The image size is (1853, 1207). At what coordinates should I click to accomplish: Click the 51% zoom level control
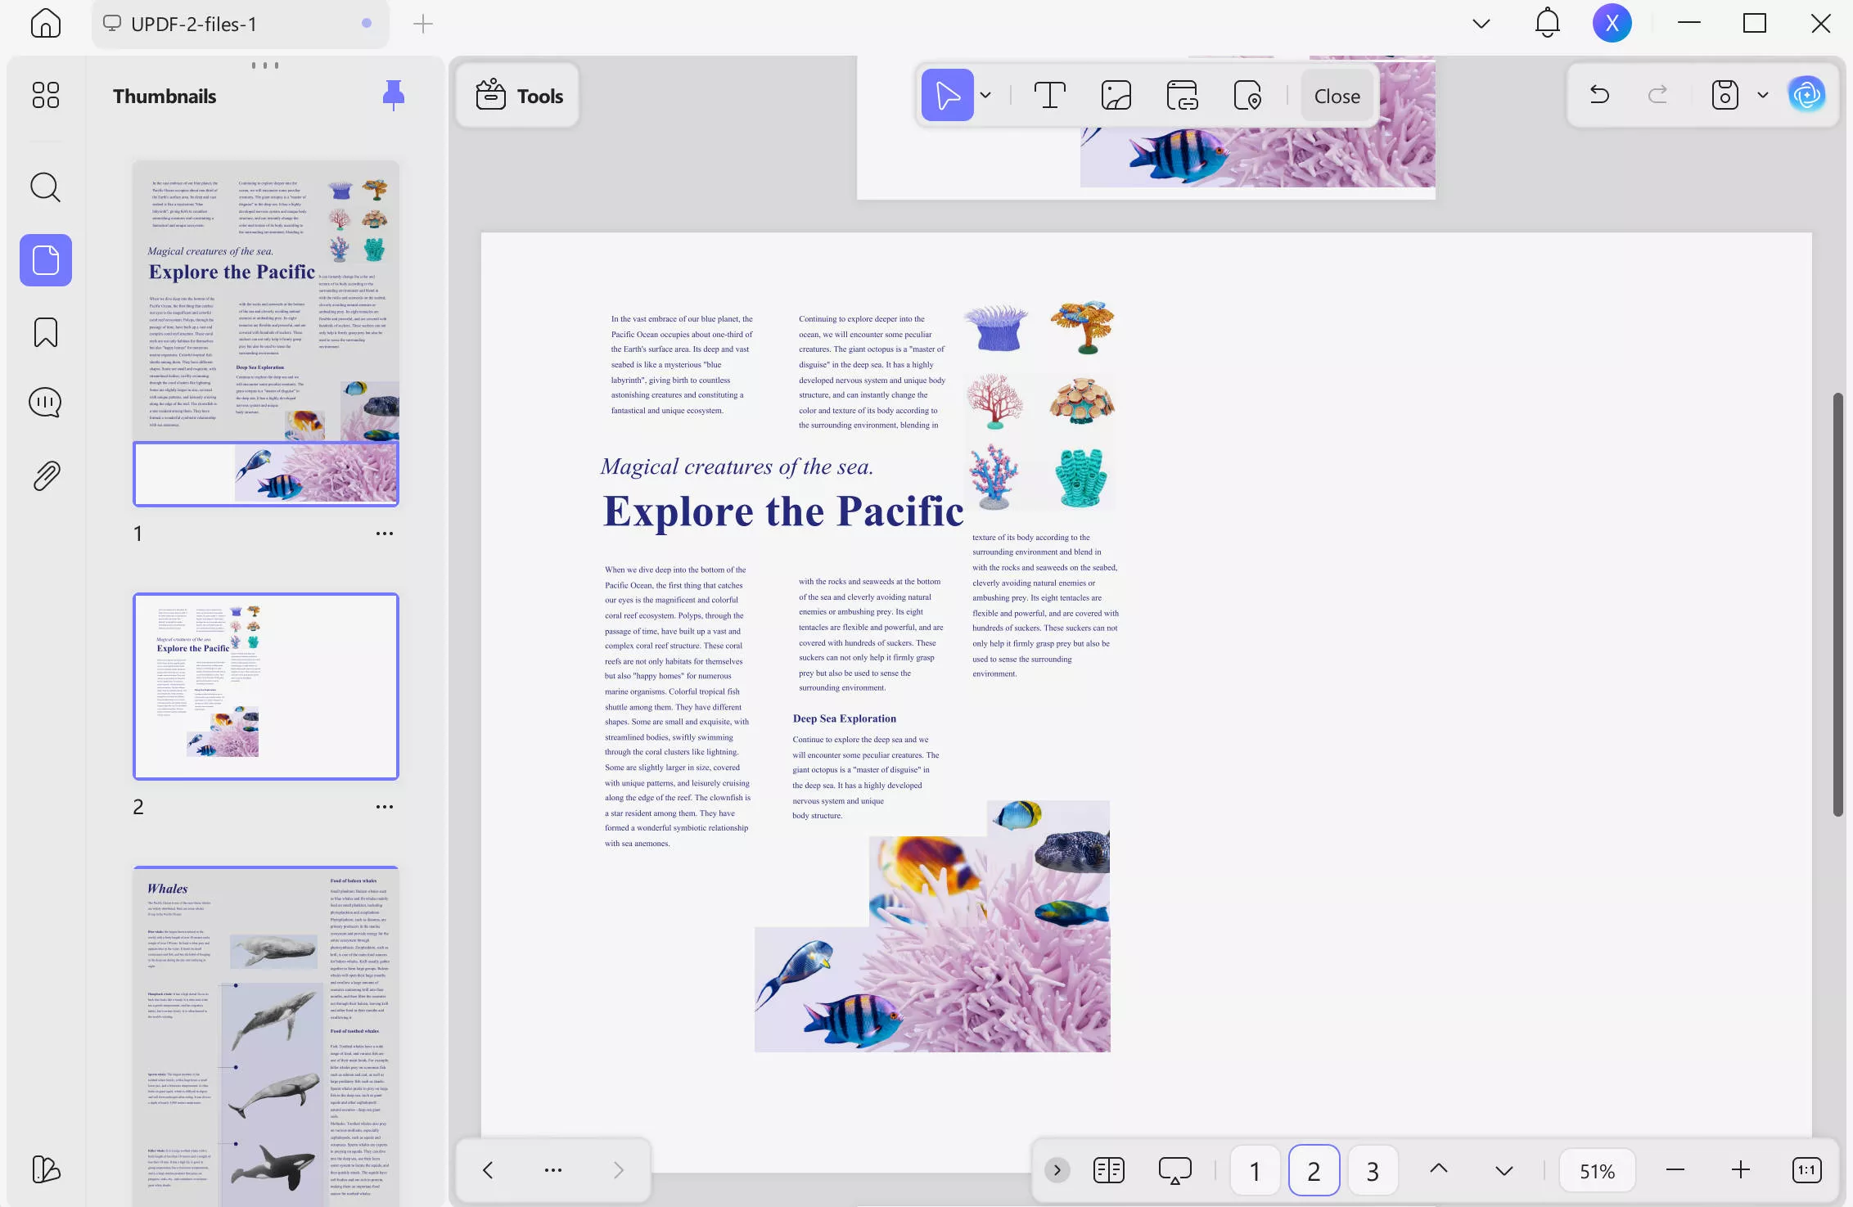[1595, 1169]
